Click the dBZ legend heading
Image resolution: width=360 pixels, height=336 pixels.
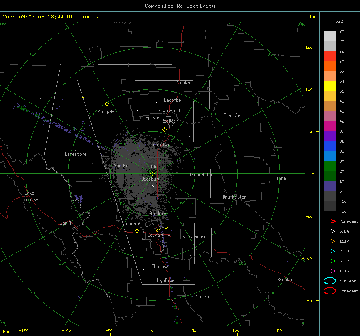coord(339,21)
